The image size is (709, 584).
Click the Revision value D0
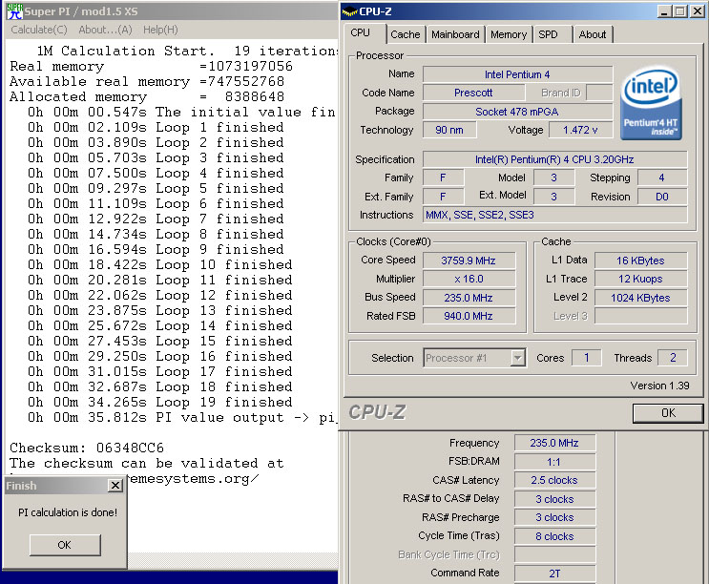[662, 197]
